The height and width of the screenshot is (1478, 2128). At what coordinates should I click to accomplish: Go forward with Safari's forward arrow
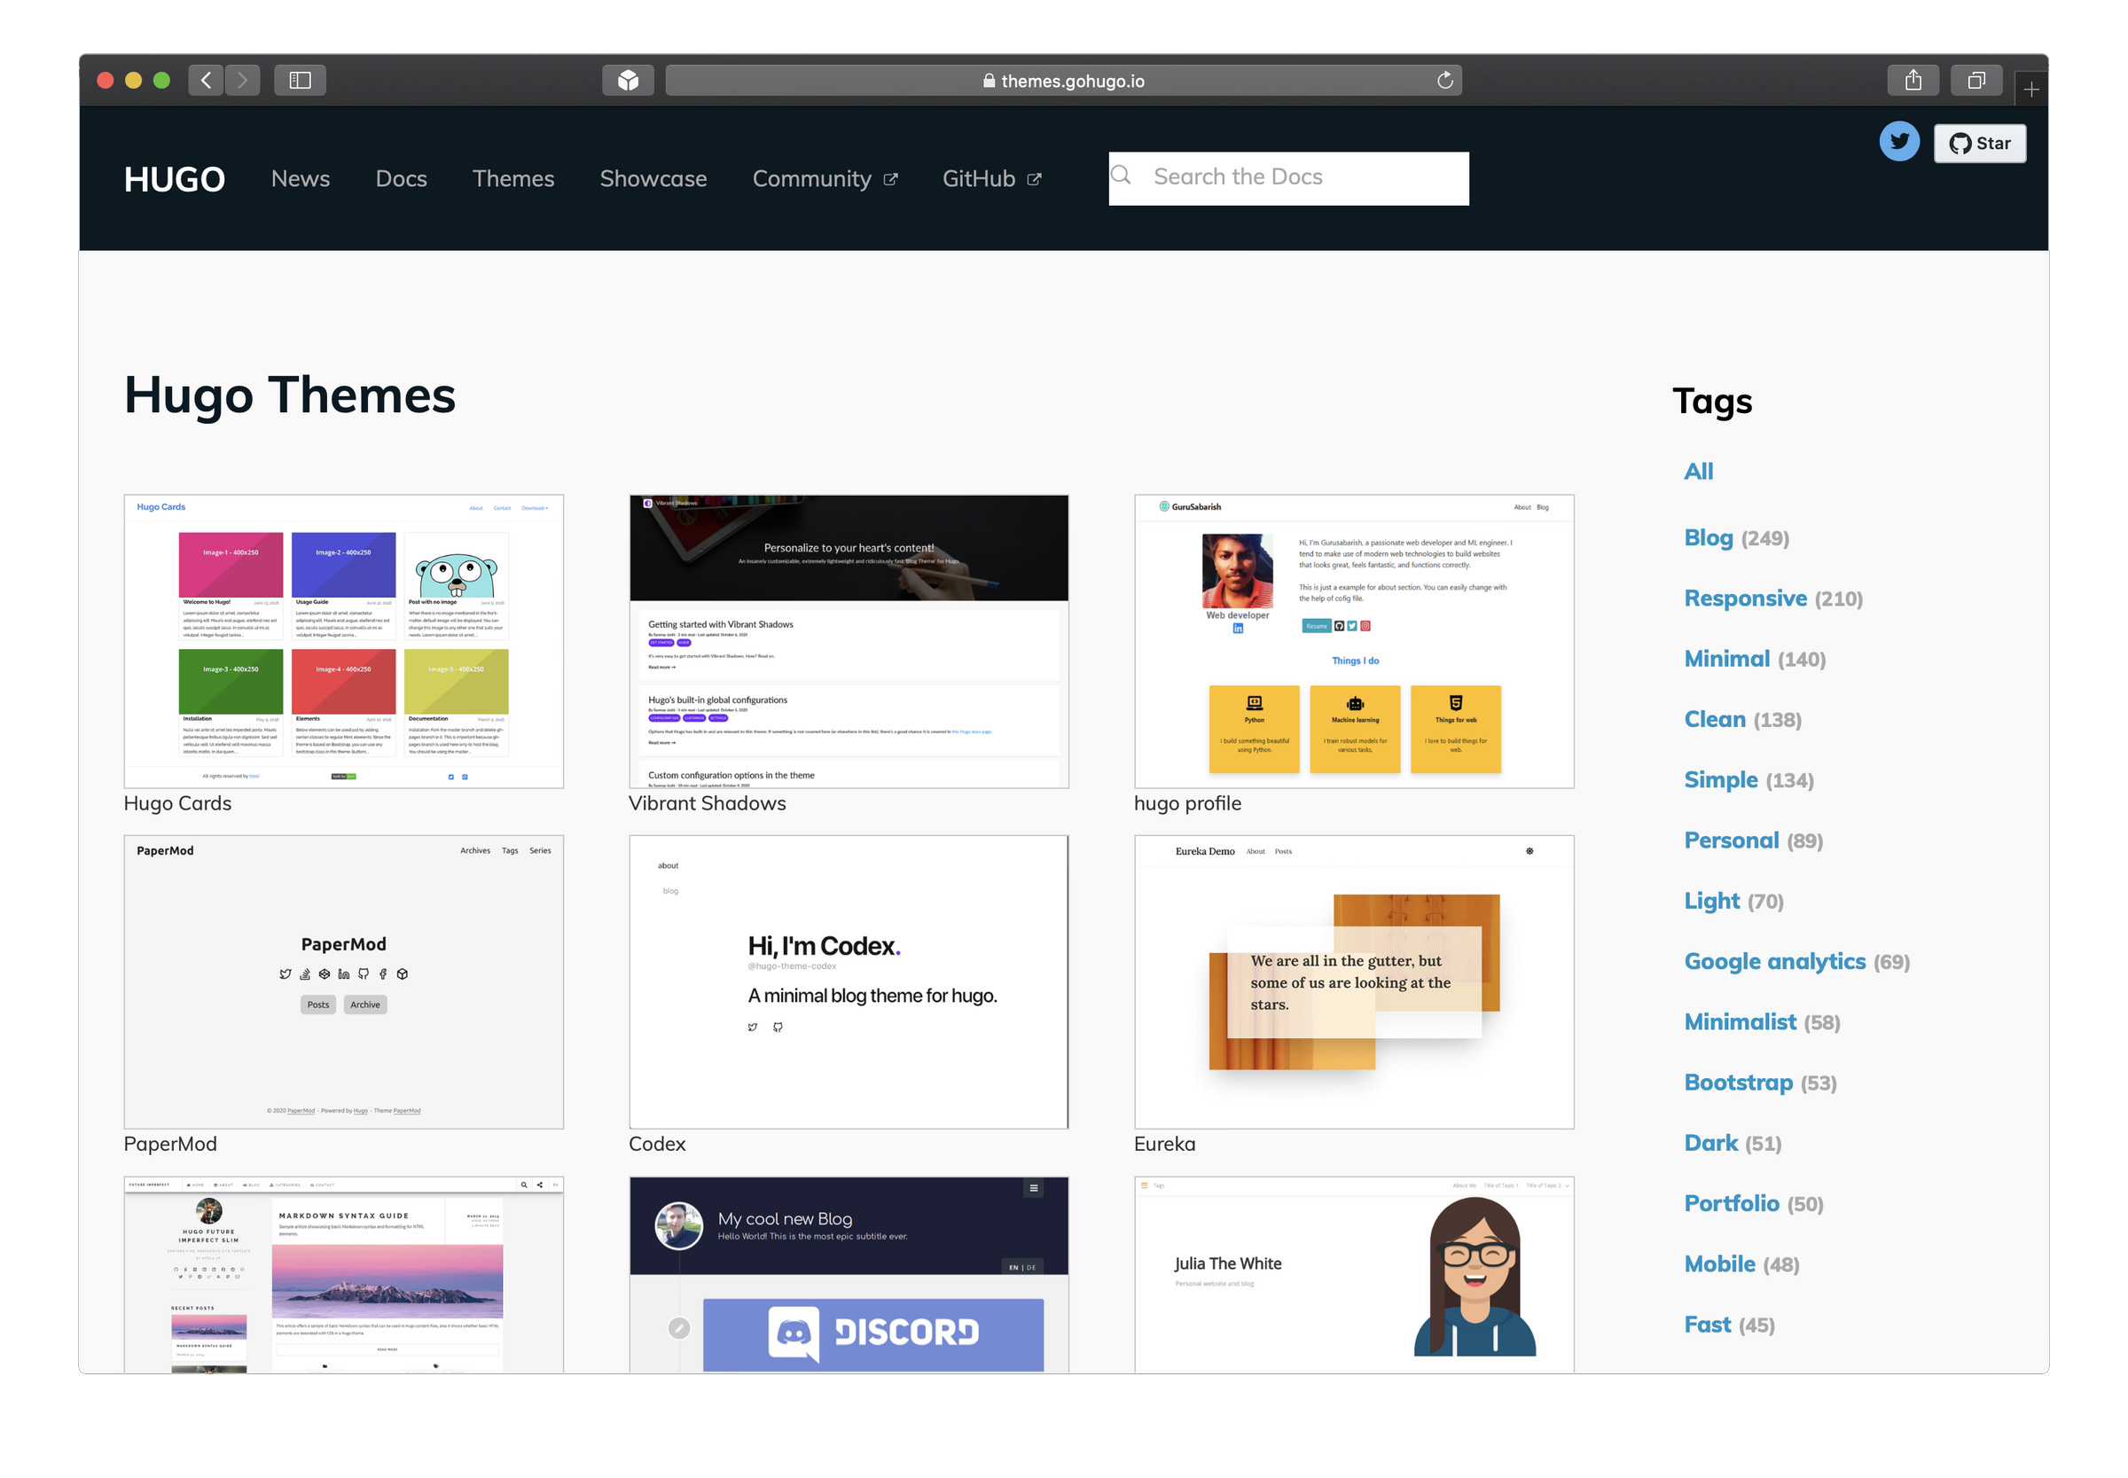tap(243, 81)
